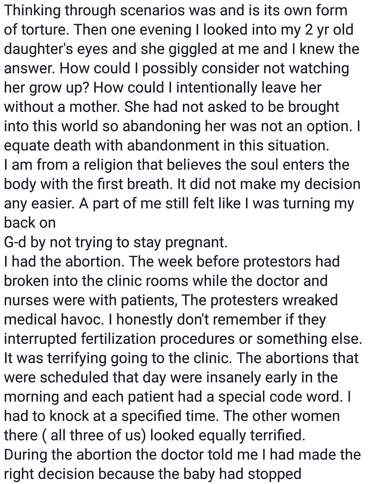
Task: Click the word "knock"
Action: [69, 416]
